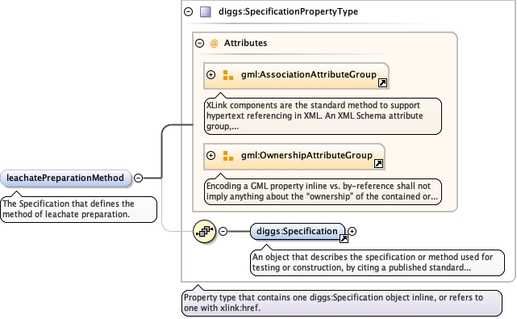Collapse the Attributes section
The image size is (517, 319).
click(199, 43)
